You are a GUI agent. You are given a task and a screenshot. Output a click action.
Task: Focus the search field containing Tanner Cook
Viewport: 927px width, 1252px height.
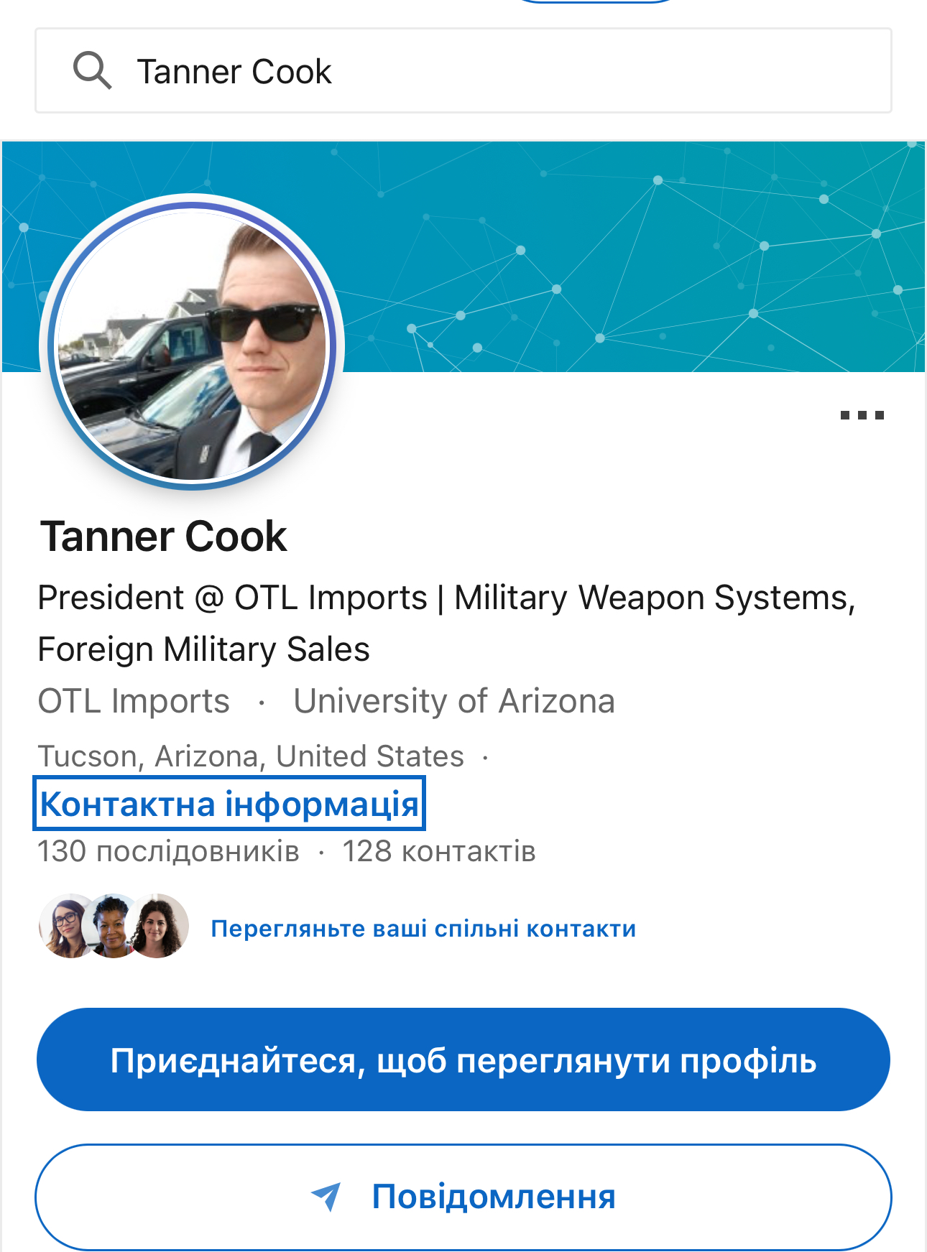coord(463,70)
